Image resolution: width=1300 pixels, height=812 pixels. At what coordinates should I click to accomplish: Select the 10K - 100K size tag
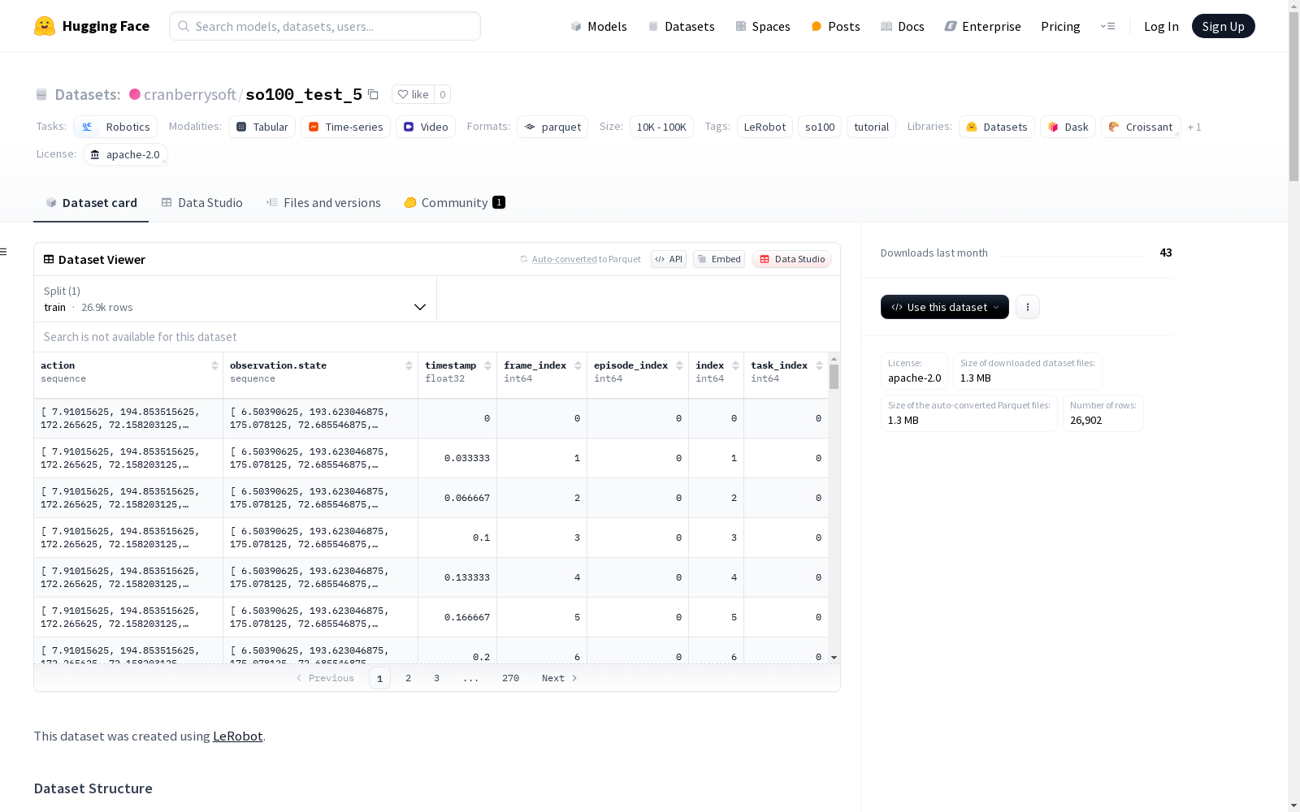click(x=661, y=127)
